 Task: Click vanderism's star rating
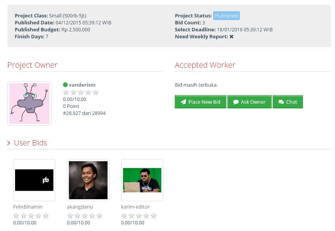coord(81,92)
